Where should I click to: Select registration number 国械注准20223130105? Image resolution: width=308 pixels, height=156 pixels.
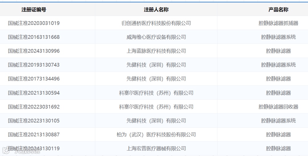coord(34,121)
